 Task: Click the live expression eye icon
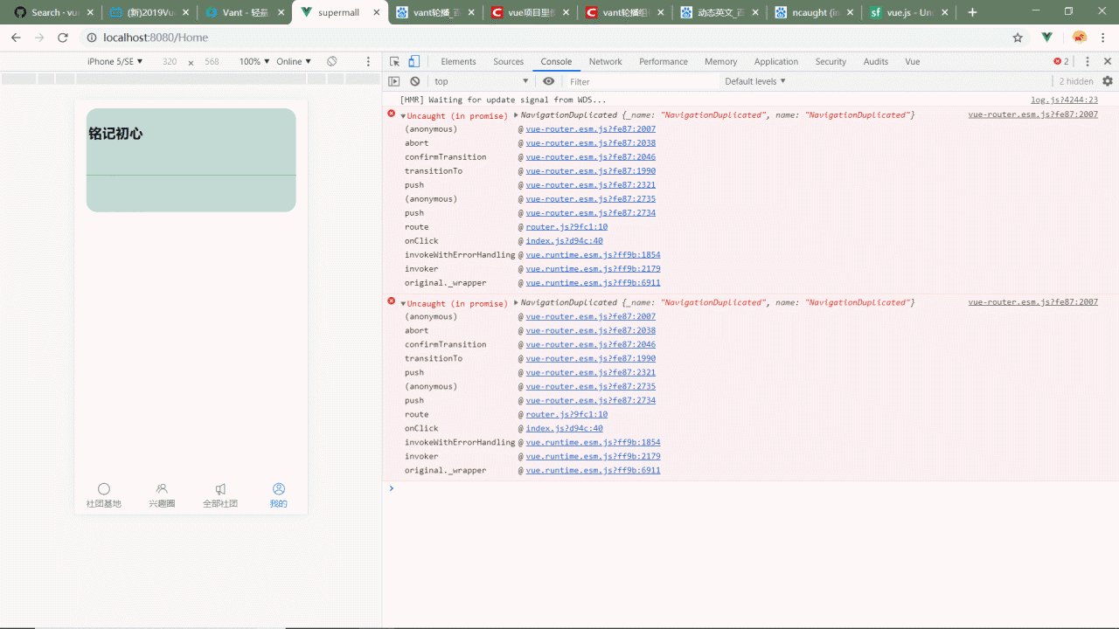coord(548,81)
